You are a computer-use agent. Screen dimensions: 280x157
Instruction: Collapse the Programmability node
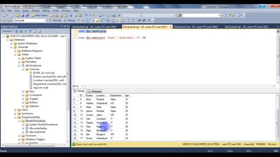click(x=15, y=117)
